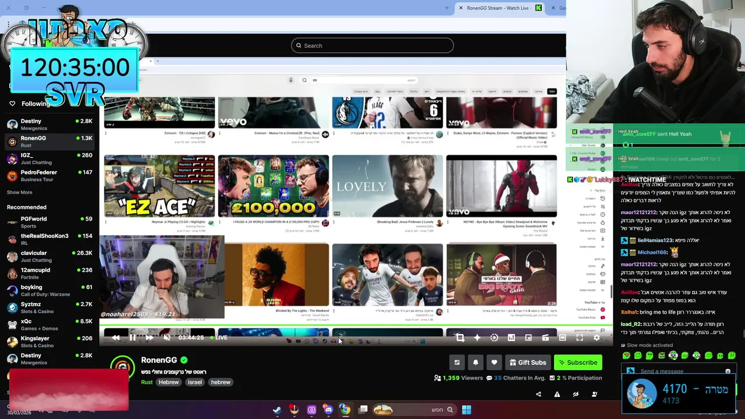
Task: Click the user icon beside the hide icon
Action: click(x=594, y=394)
